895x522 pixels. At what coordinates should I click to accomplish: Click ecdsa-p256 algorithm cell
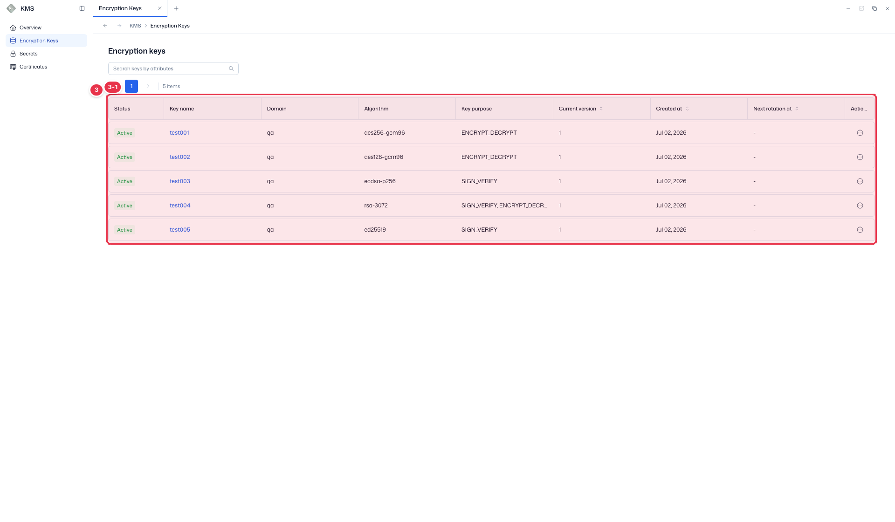380,181
